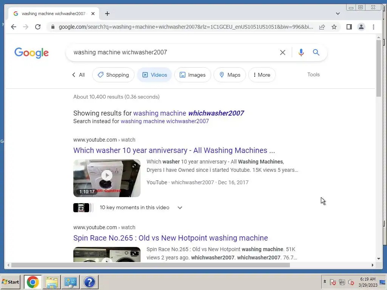Click horizontal scrollbar right arrow
The image size is (387, 290).
coord(372,265)
